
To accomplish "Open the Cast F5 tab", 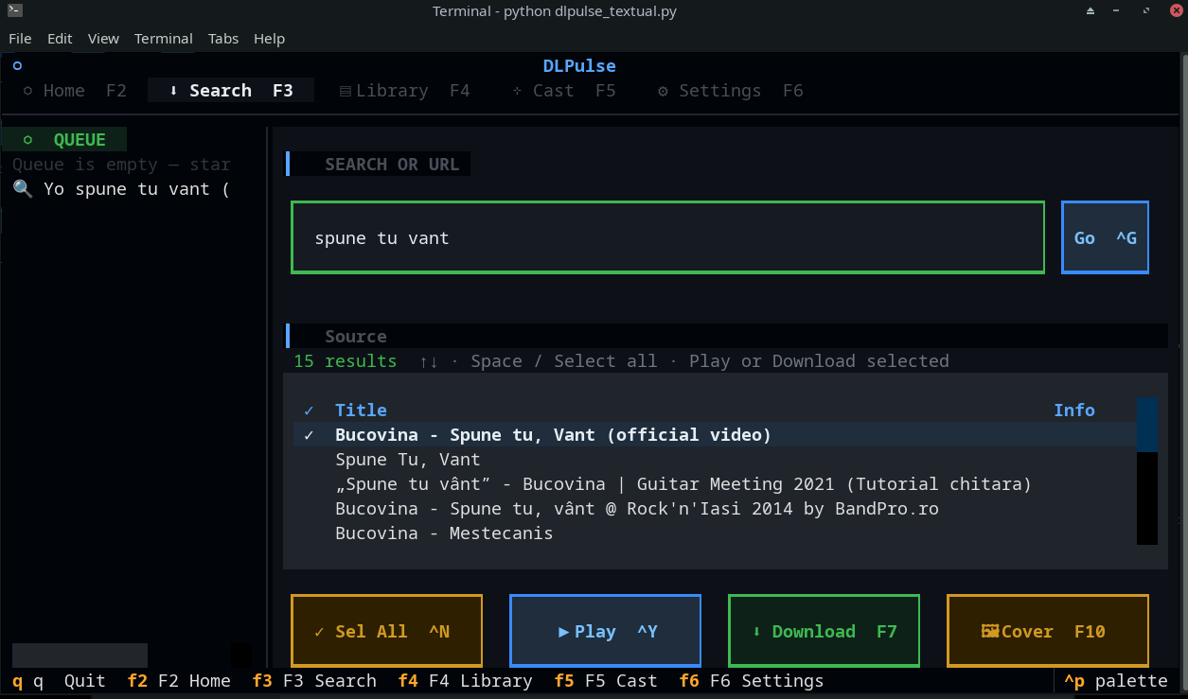I will click(564, 91).
